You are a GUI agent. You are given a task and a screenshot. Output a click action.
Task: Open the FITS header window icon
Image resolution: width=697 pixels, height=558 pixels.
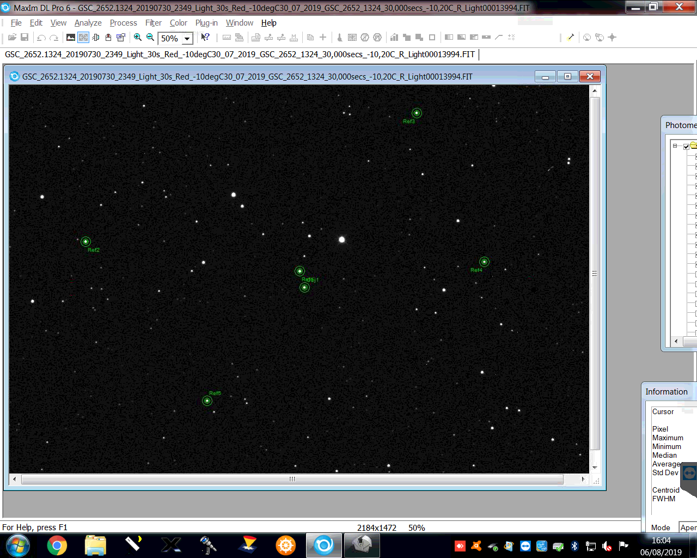(121, 37)
